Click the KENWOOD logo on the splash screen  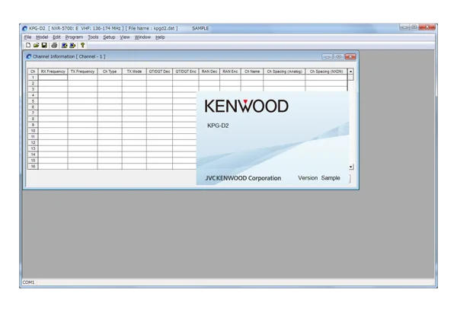tap(247, 106)
